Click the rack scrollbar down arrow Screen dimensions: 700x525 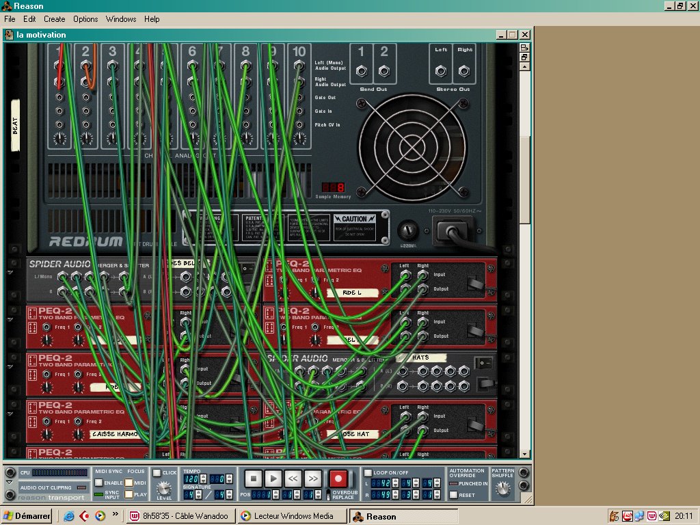[x=524, y=454]
